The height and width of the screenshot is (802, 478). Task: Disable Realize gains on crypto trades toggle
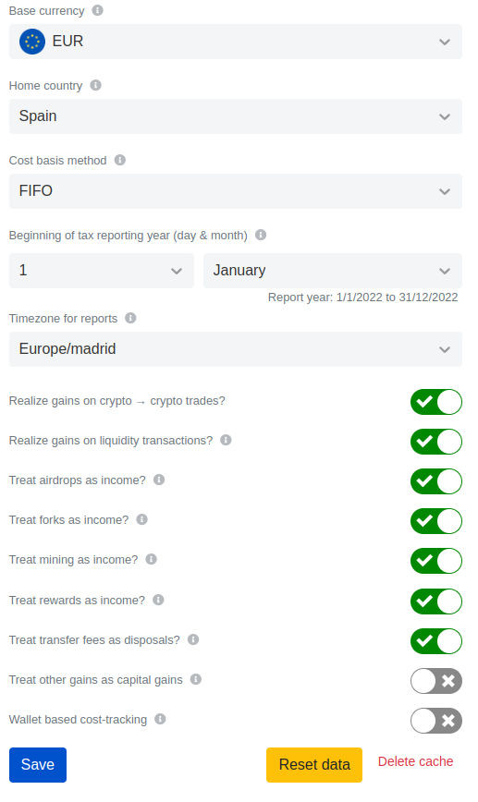pos(436,402)
